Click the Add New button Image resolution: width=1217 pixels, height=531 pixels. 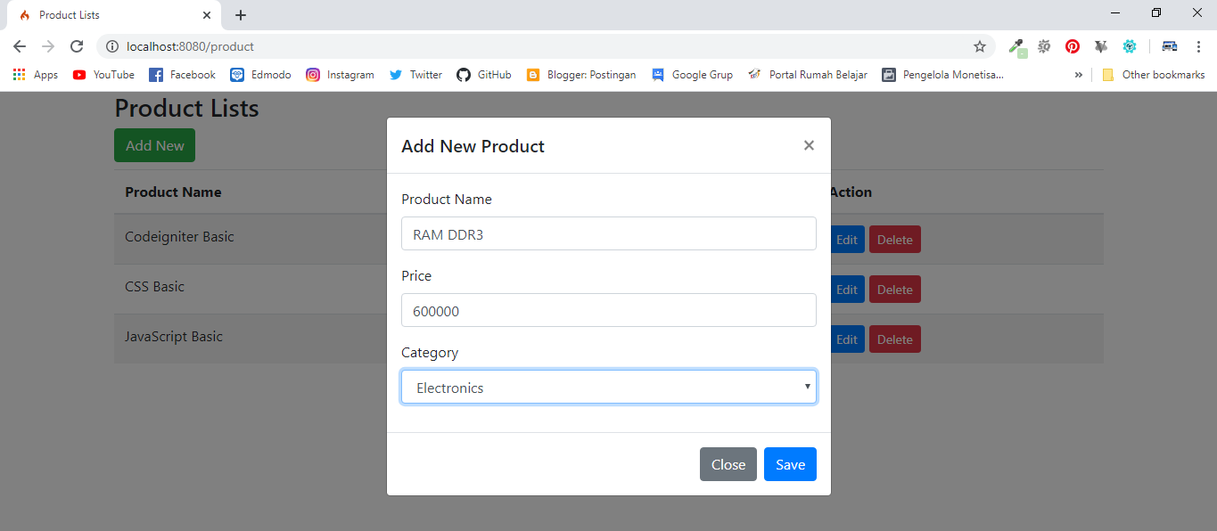tap(154, 145)
